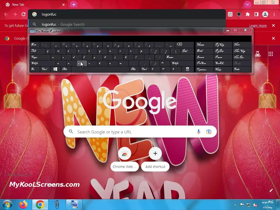The width and height of the screenshot is (280, 210).
Task: Toggle the left Alt key
Action: [66, 69]
